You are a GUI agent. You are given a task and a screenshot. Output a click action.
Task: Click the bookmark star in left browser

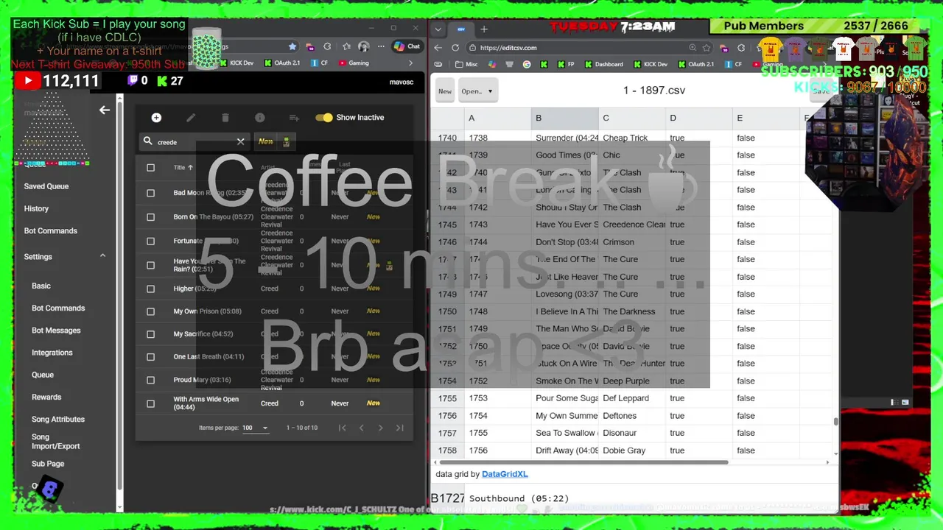(292, 46)
